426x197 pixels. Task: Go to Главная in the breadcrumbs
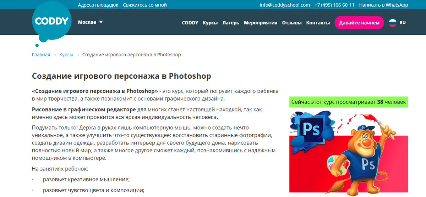point(41,55)
